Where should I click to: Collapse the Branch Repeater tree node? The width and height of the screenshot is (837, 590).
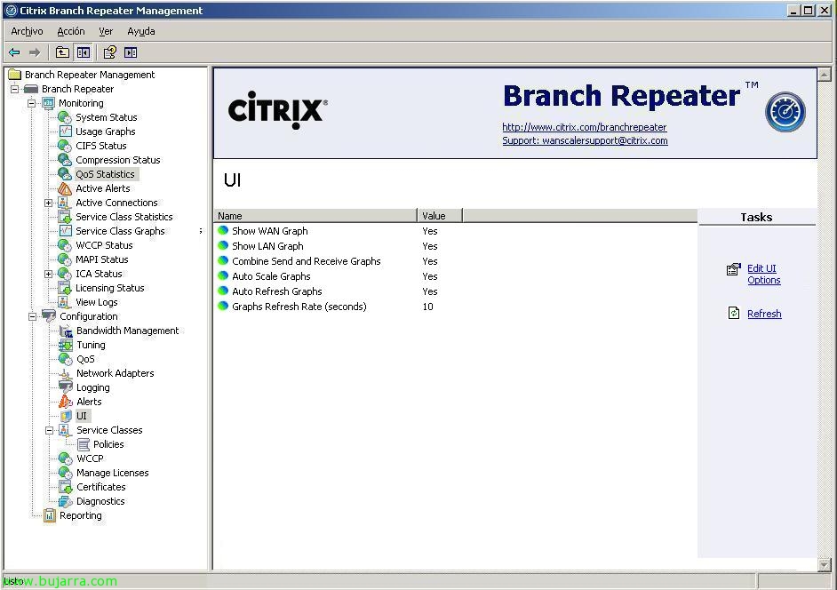point(15,89)
